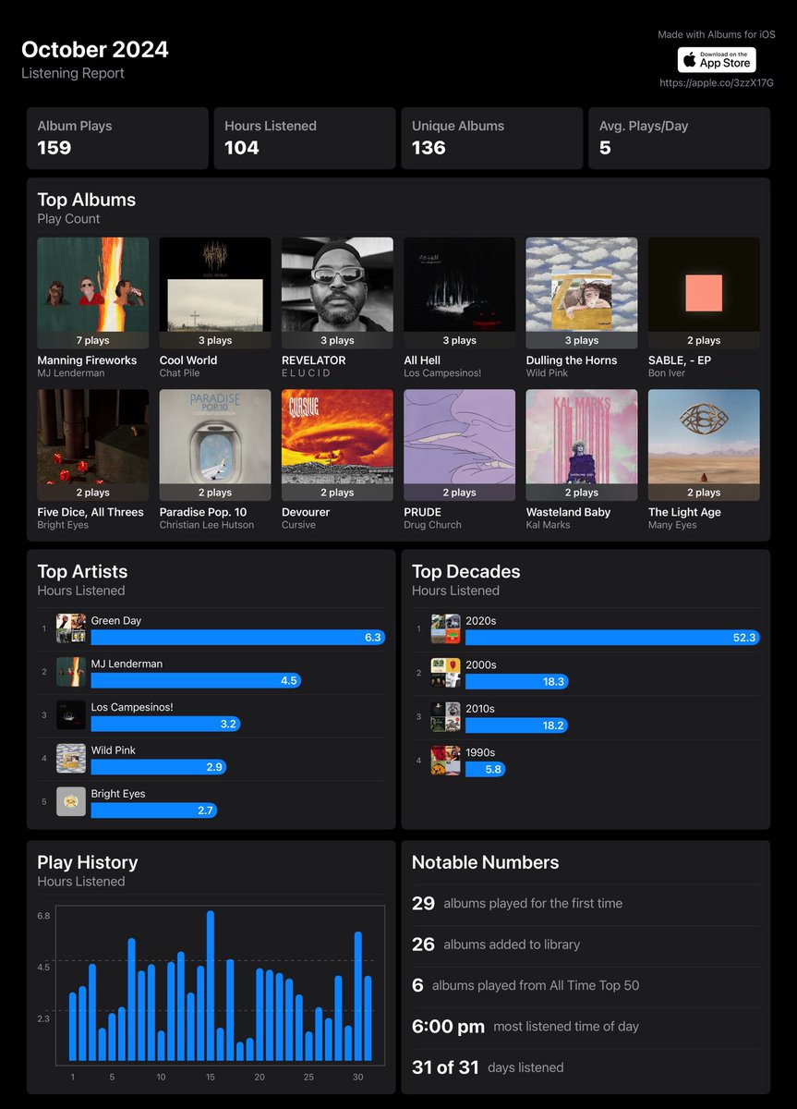Select the 2020s 52.3 hours bar
The image size is (797, 1109).
point(613,638)
